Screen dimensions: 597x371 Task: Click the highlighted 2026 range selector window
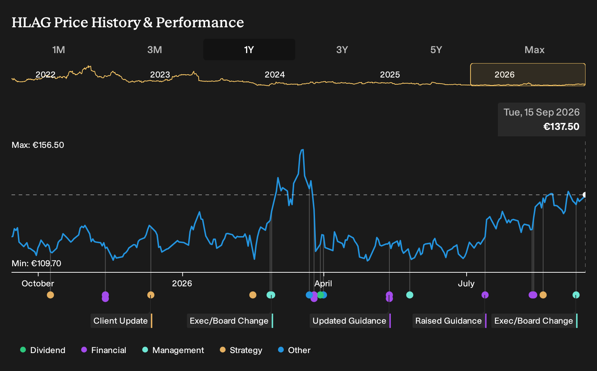click(528, 75)
